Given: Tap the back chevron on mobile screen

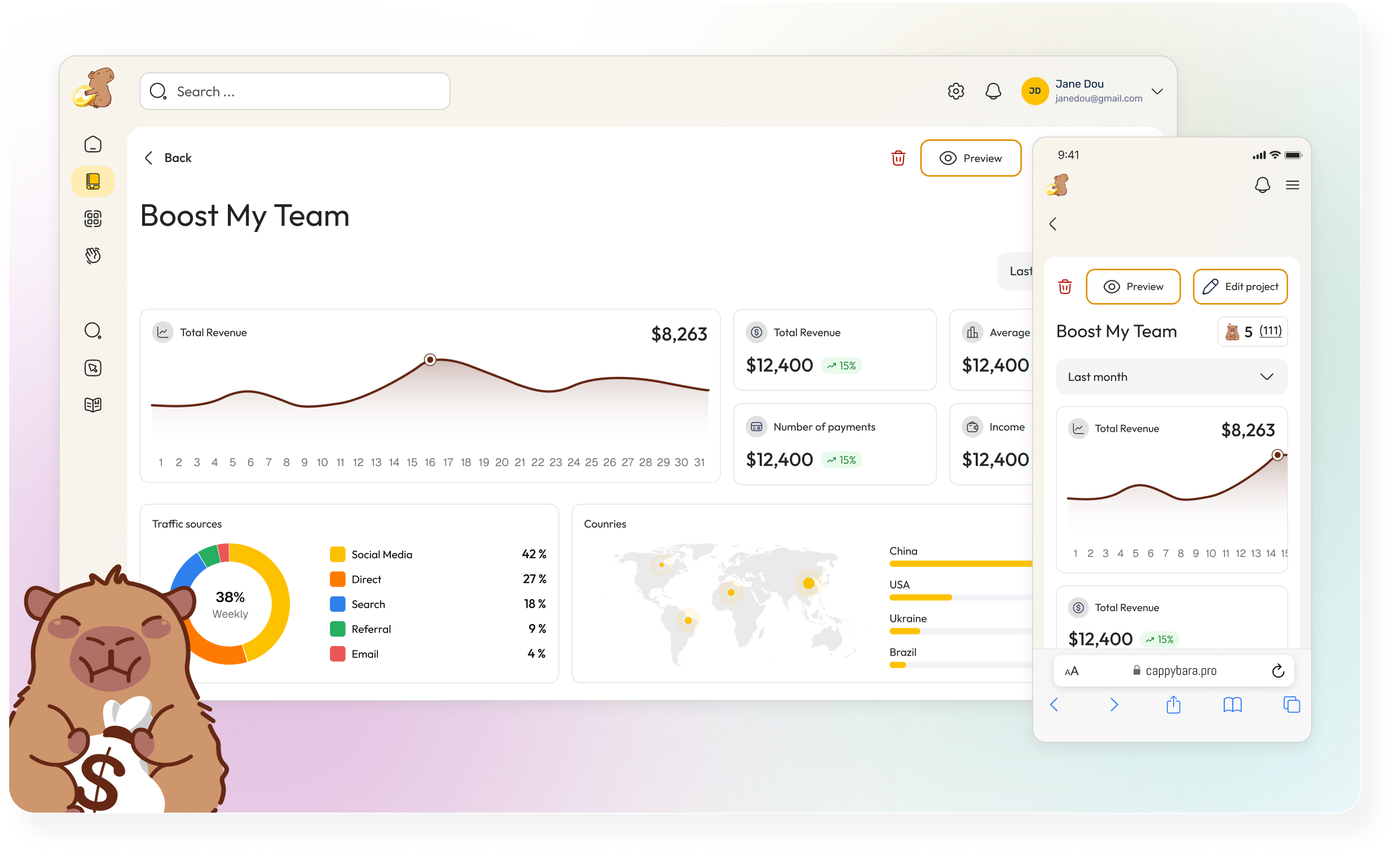Looking at the screenshot, I should pos(1054,224).
